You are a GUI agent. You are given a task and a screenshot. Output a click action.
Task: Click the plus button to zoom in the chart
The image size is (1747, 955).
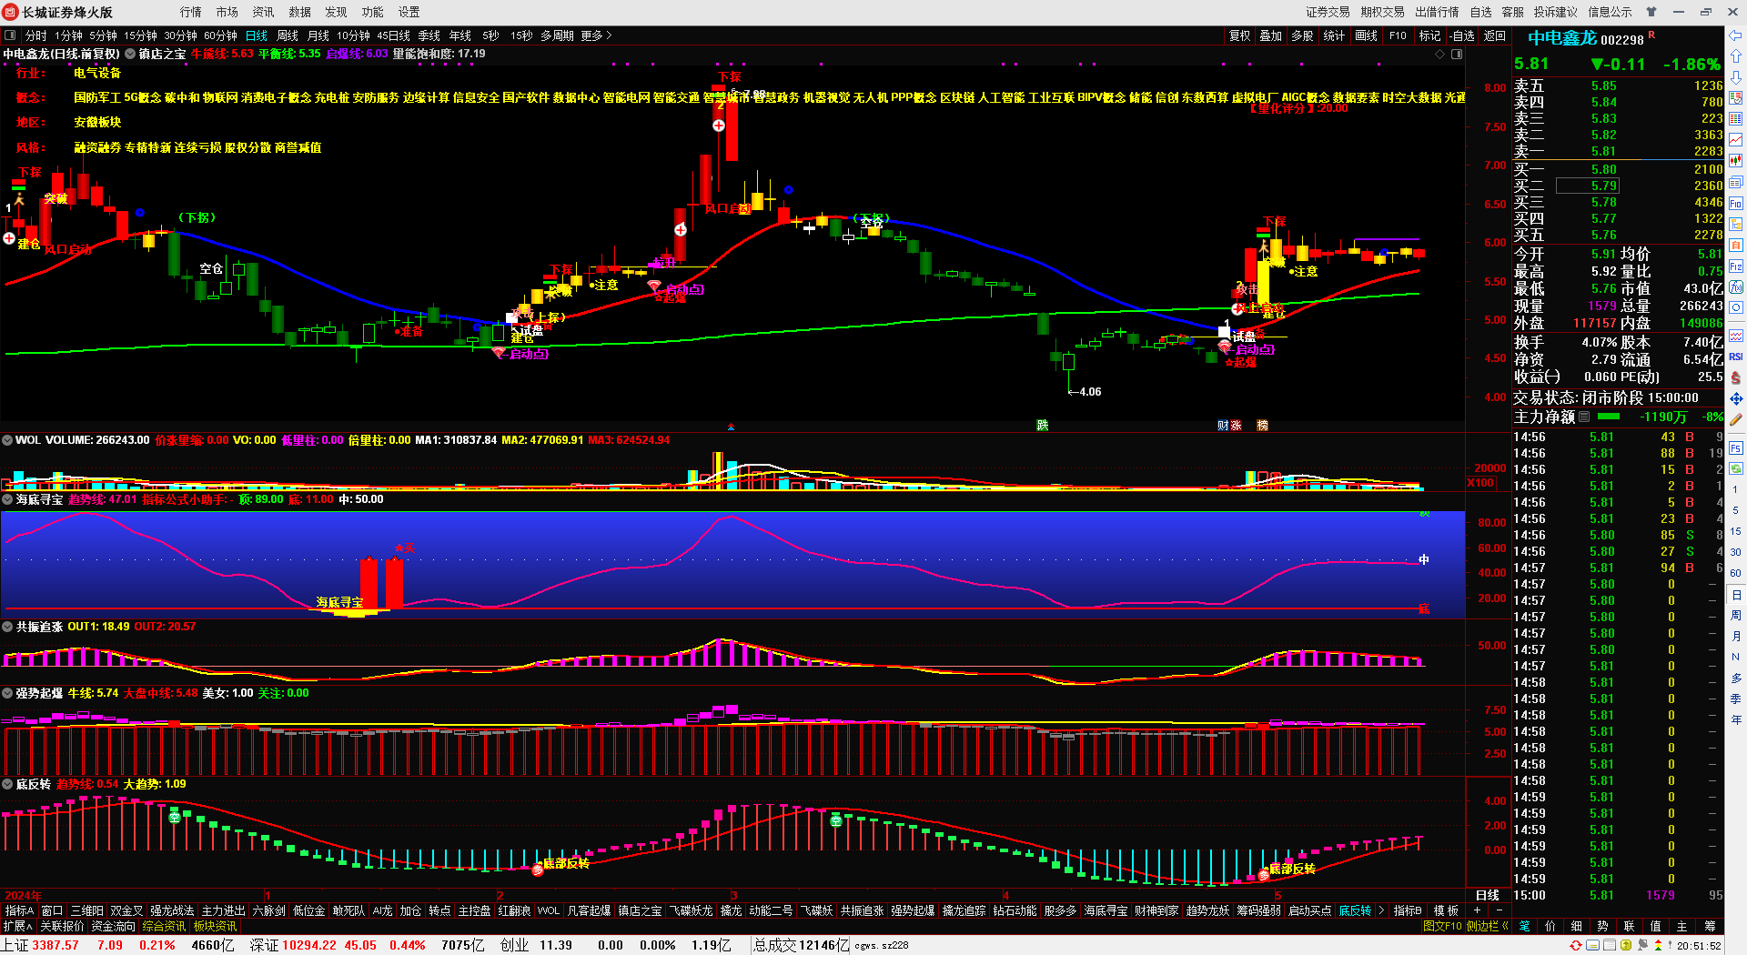[x=1477, y=910]
